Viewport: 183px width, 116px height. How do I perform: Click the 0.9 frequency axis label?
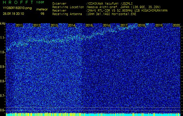tap(3, 67)
